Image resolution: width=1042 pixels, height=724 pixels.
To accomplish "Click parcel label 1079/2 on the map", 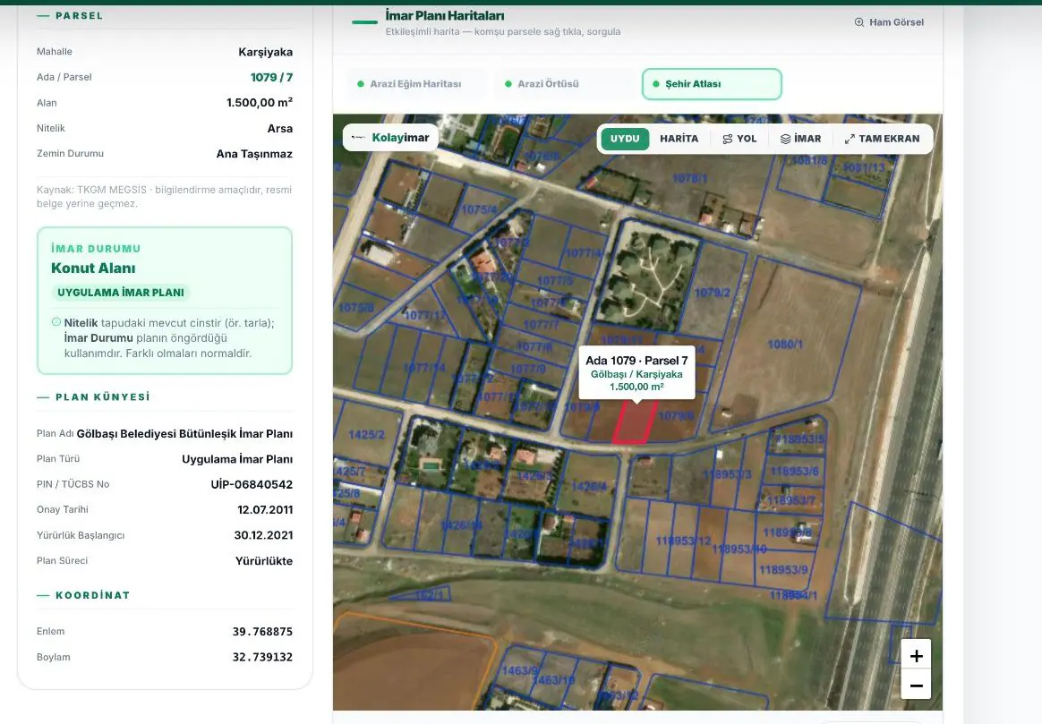I will pyautogui.click(x=712, y=293).
